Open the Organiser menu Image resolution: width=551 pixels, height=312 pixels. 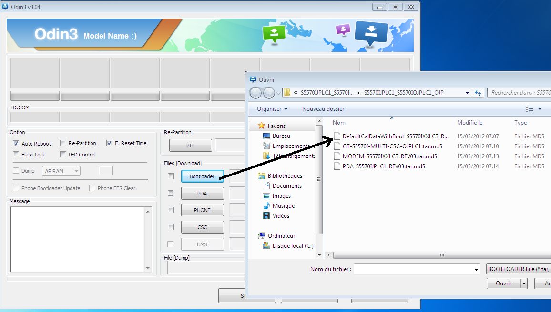272,108
